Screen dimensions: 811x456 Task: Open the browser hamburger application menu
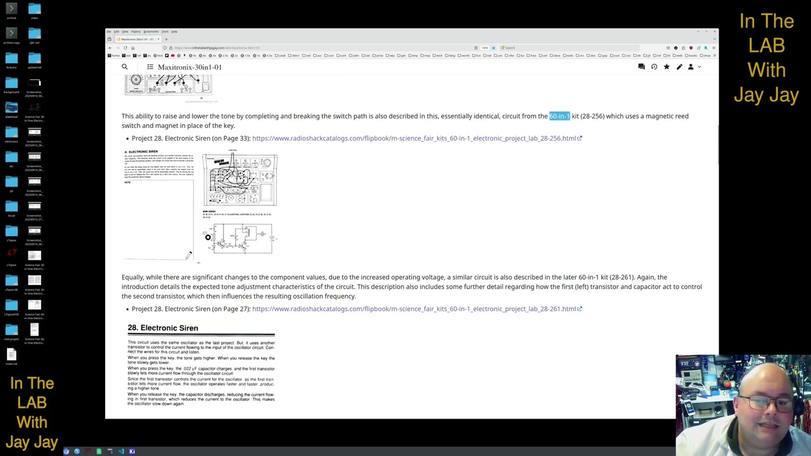pos(713,48)
